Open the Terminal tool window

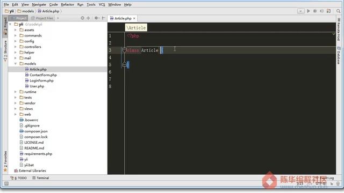pos(41,178)
